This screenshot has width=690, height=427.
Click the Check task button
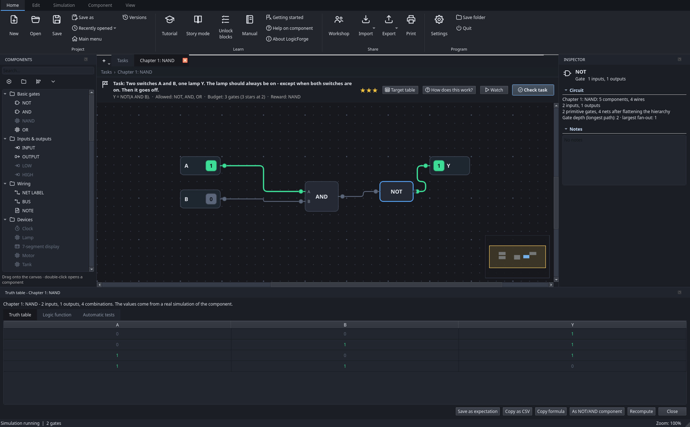[x=533, y=90]
